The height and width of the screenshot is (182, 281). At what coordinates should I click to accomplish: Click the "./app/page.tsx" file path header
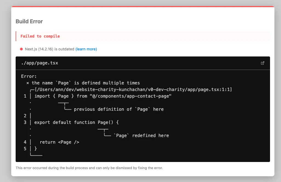[x=40, y=63]
